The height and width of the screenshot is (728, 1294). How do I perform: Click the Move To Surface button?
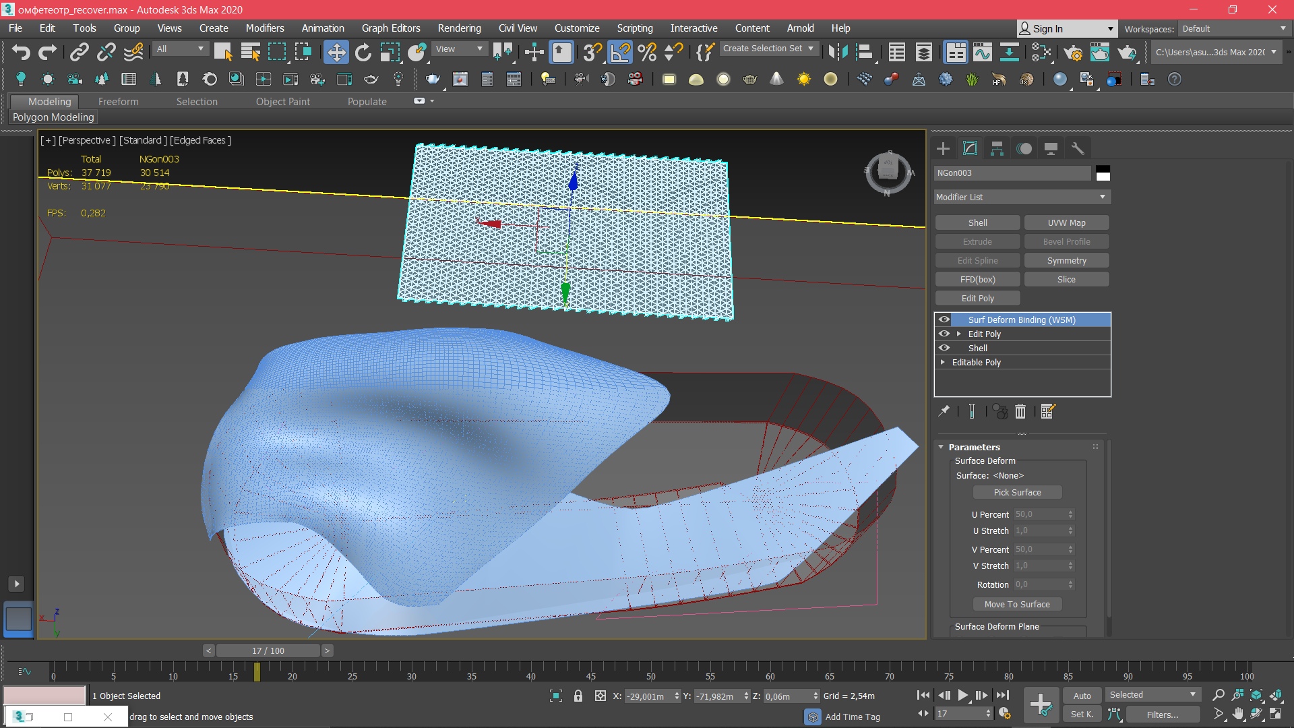(x=1017, y=604)
